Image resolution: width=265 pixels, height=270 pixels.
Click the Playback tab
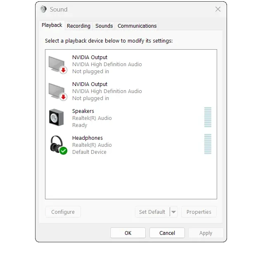tap(52, 25)
